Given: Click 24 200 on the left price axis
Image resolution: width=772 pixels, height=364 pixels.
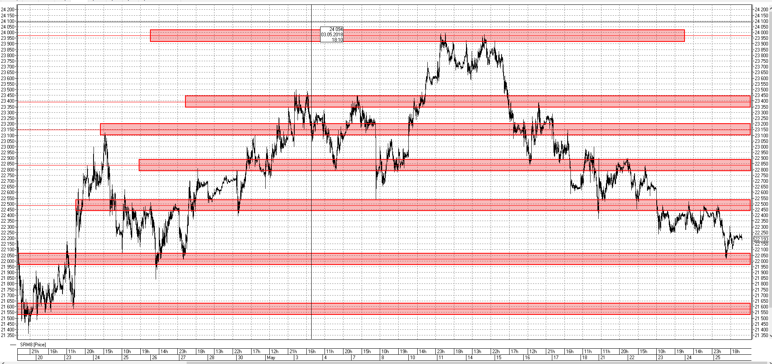Looking at the screenshot, I should click(x=8, y=10).
